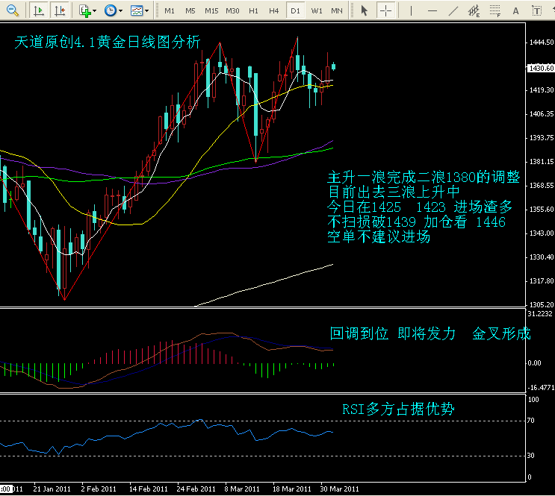555x496 pixels.
Task: Click the MACD scale value 31.2232
Action: click(540, 314)
